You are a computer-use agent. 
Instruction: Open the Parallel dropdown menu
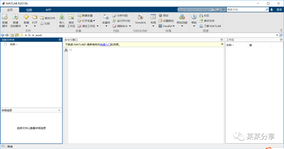pyautogui.click(x=167, y=26)
